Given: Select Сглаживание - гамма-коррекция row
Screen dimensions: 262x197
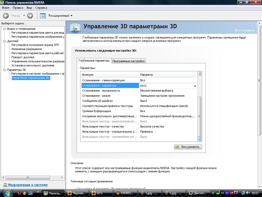Looking at the screenshot, I should pyautogui.click(x=139, y=80).
